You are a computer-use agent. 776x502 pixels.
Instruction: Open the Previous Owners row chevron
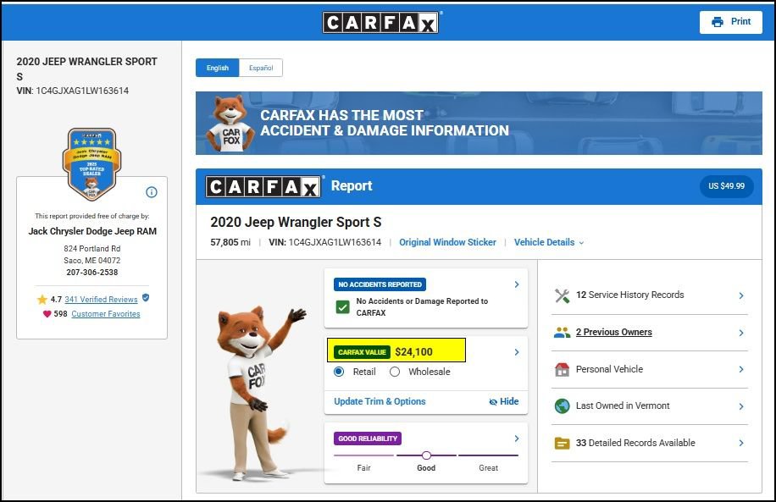point(741,333)
